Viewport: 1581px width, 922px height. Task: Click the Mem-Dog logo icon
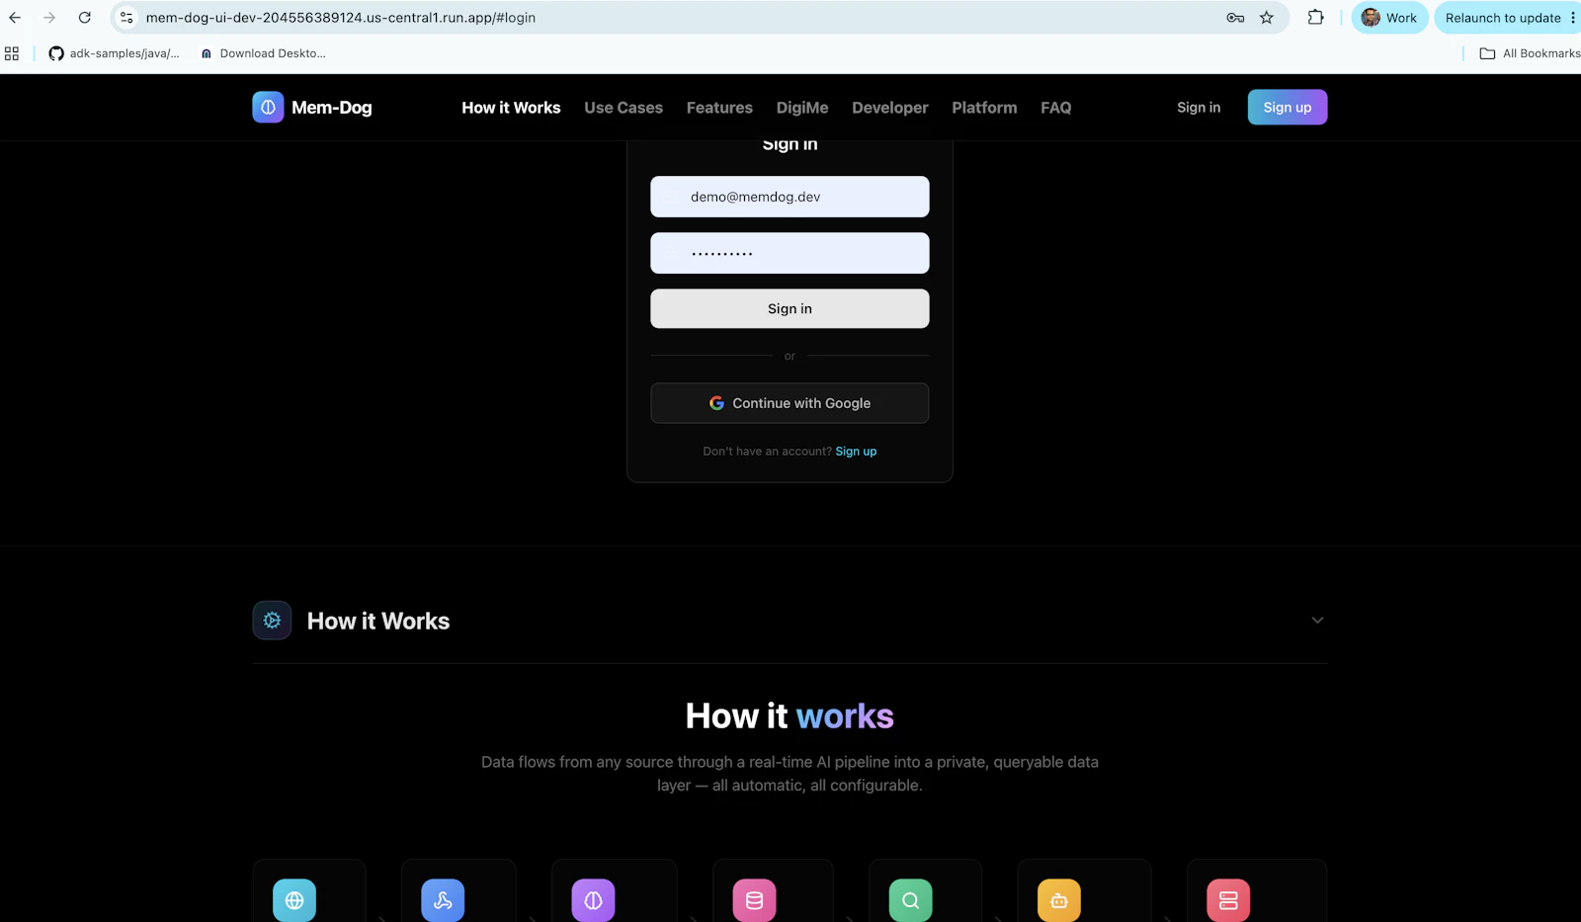(x=268, y=107)
